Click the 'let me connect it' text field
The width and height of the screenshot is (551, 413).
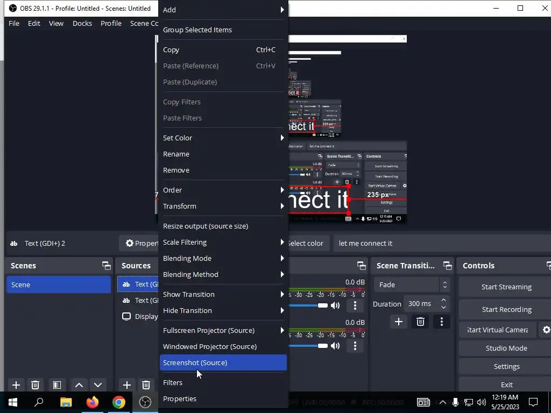[442, 244]
